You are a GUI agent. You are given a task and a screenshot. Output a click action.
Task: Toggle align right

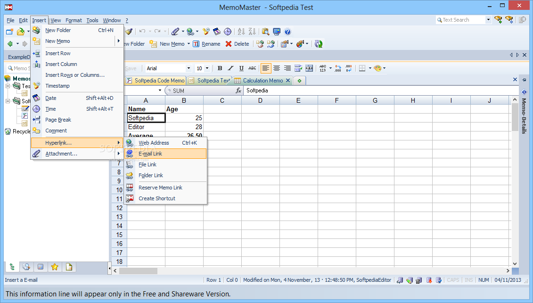point(287,68)
